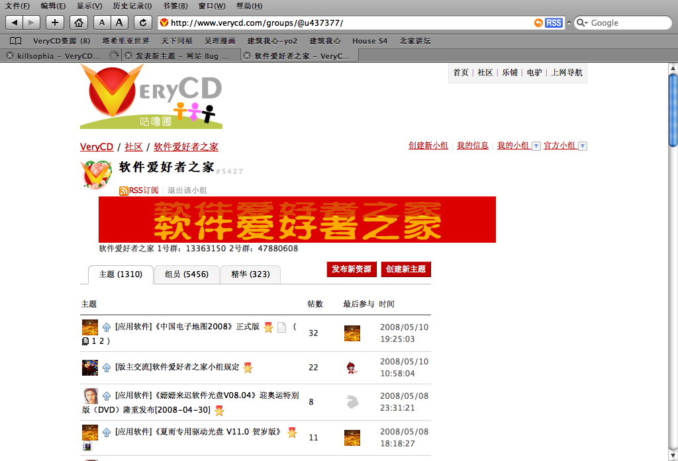The height and width of the screenshot is (461, 678).
Task: Switch to the 组员 (5456) tab
Action: 187,274
